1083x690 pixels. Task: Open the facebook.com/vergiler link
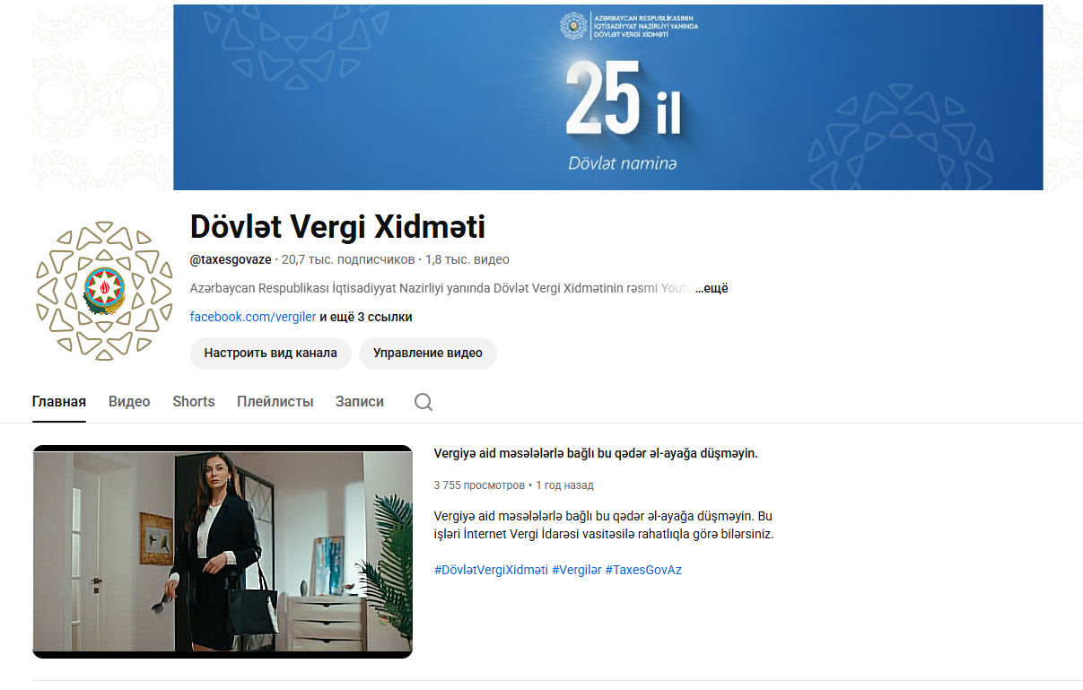point(253,317)
